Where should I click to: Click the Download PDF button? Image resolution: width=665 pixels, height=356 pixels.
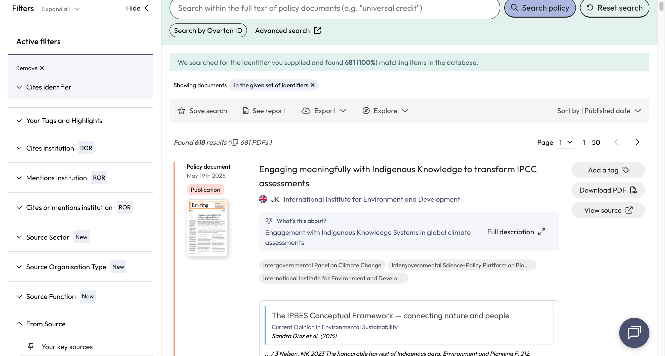[608, 190]
